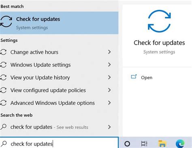192x148 pixels.
Task: Click the sync icon next to Change active hours
Action: (3, 52)
